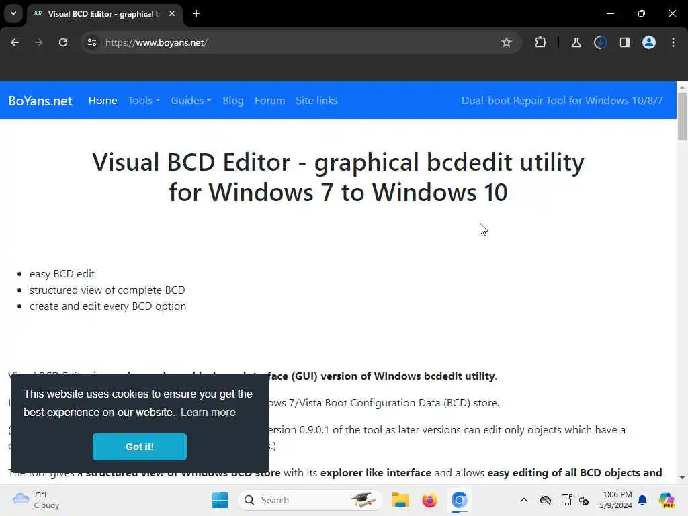Click scrollbar down arrow
The width and height of the screenshot is (688, 516).
(682, 478)
